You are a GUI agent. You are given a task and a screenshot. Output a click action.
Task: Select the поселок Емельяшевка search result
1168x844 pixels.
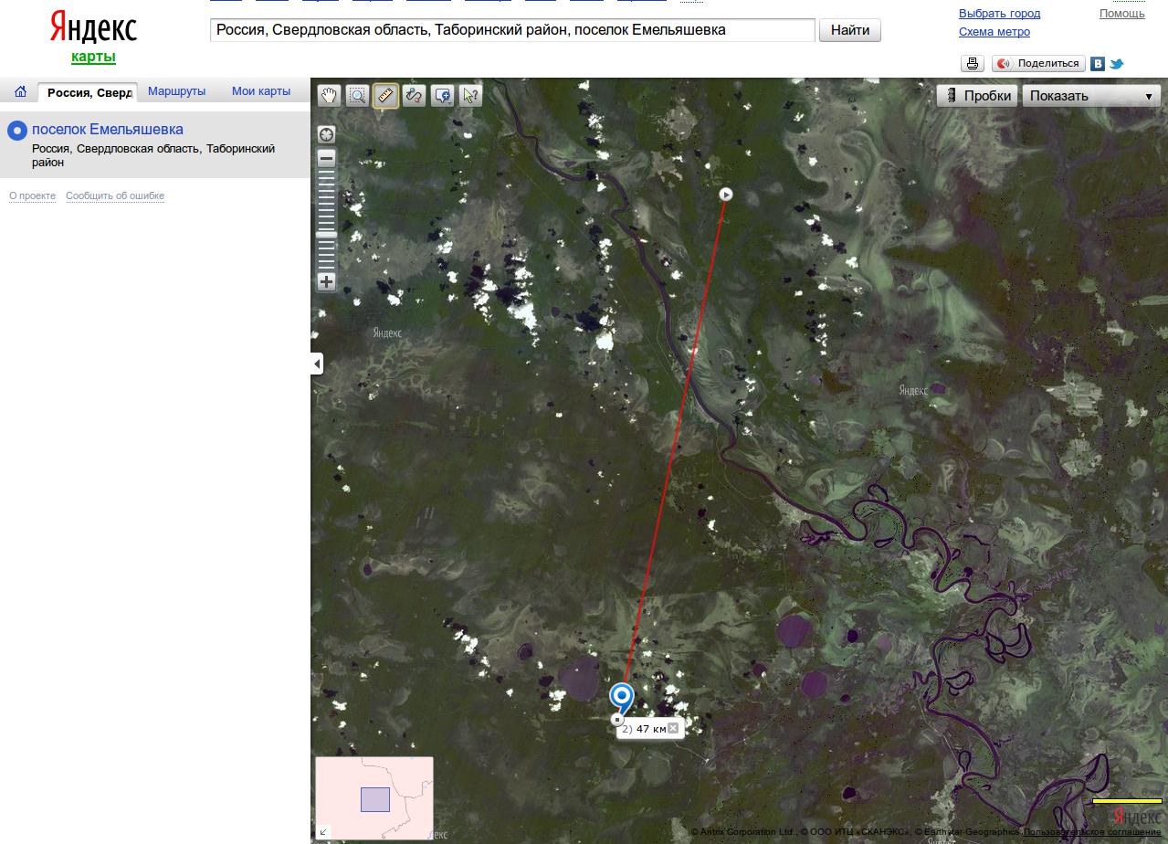(107, 130)
